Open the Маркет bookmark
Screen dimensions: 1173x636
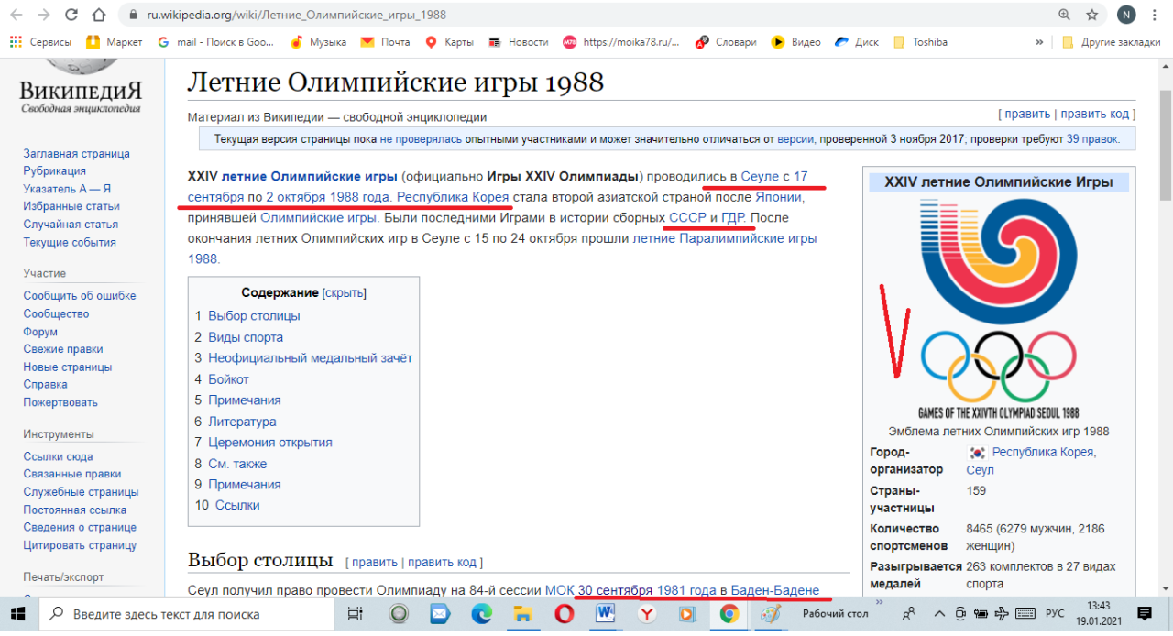[115, 42]
